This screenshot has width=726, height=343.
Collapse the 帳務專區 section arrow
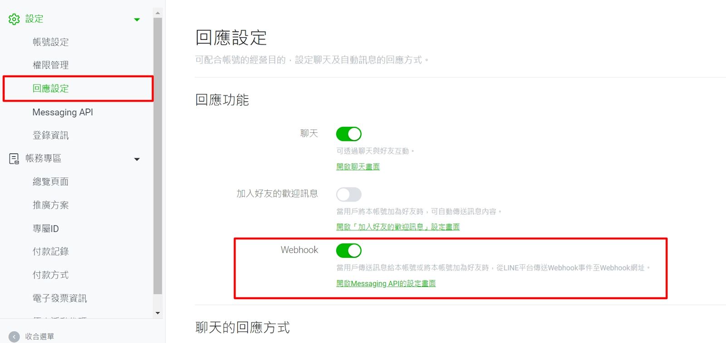point(137,159)
